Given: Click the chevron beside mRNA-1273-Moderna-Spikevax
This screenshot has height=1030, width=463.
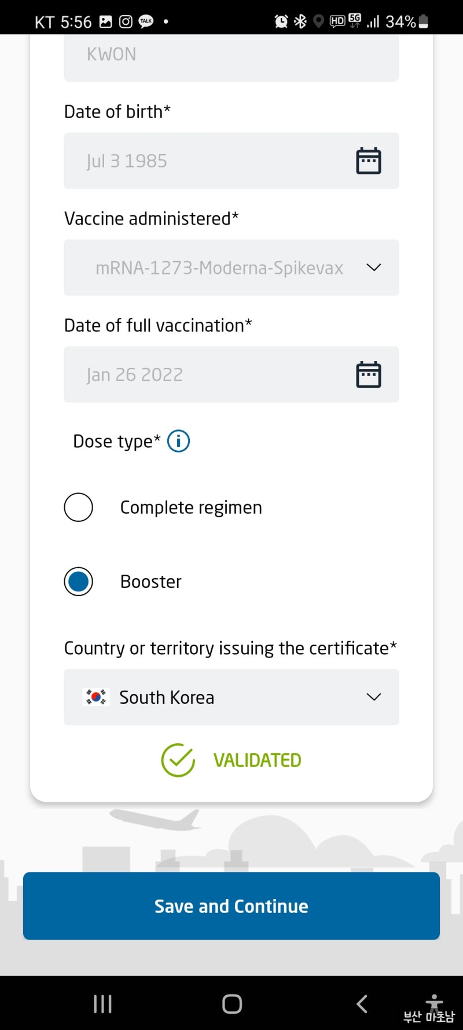Looking at the screenshot, I should 373,268.
